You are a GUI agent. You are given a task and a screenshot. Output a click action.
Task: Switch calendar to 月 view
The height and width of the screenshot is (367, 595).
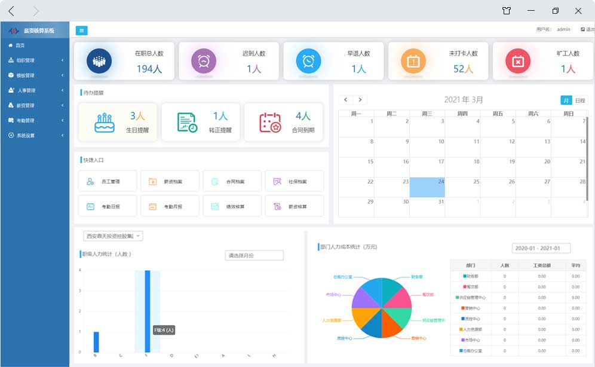click(x=566, y=100)
